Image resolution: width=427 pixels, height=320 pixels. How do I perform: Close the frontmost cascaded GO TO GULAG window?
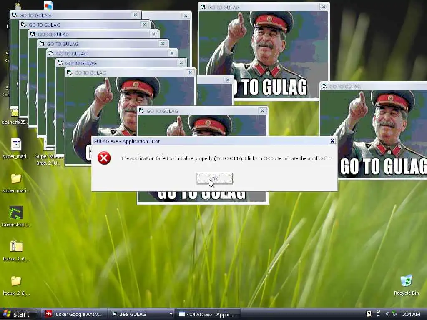pos(190,72)
